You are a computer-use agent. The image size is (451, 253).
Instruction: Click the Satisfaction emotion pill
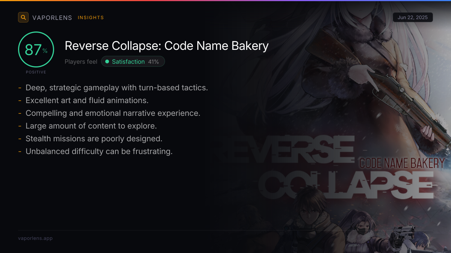coord(133,61)
